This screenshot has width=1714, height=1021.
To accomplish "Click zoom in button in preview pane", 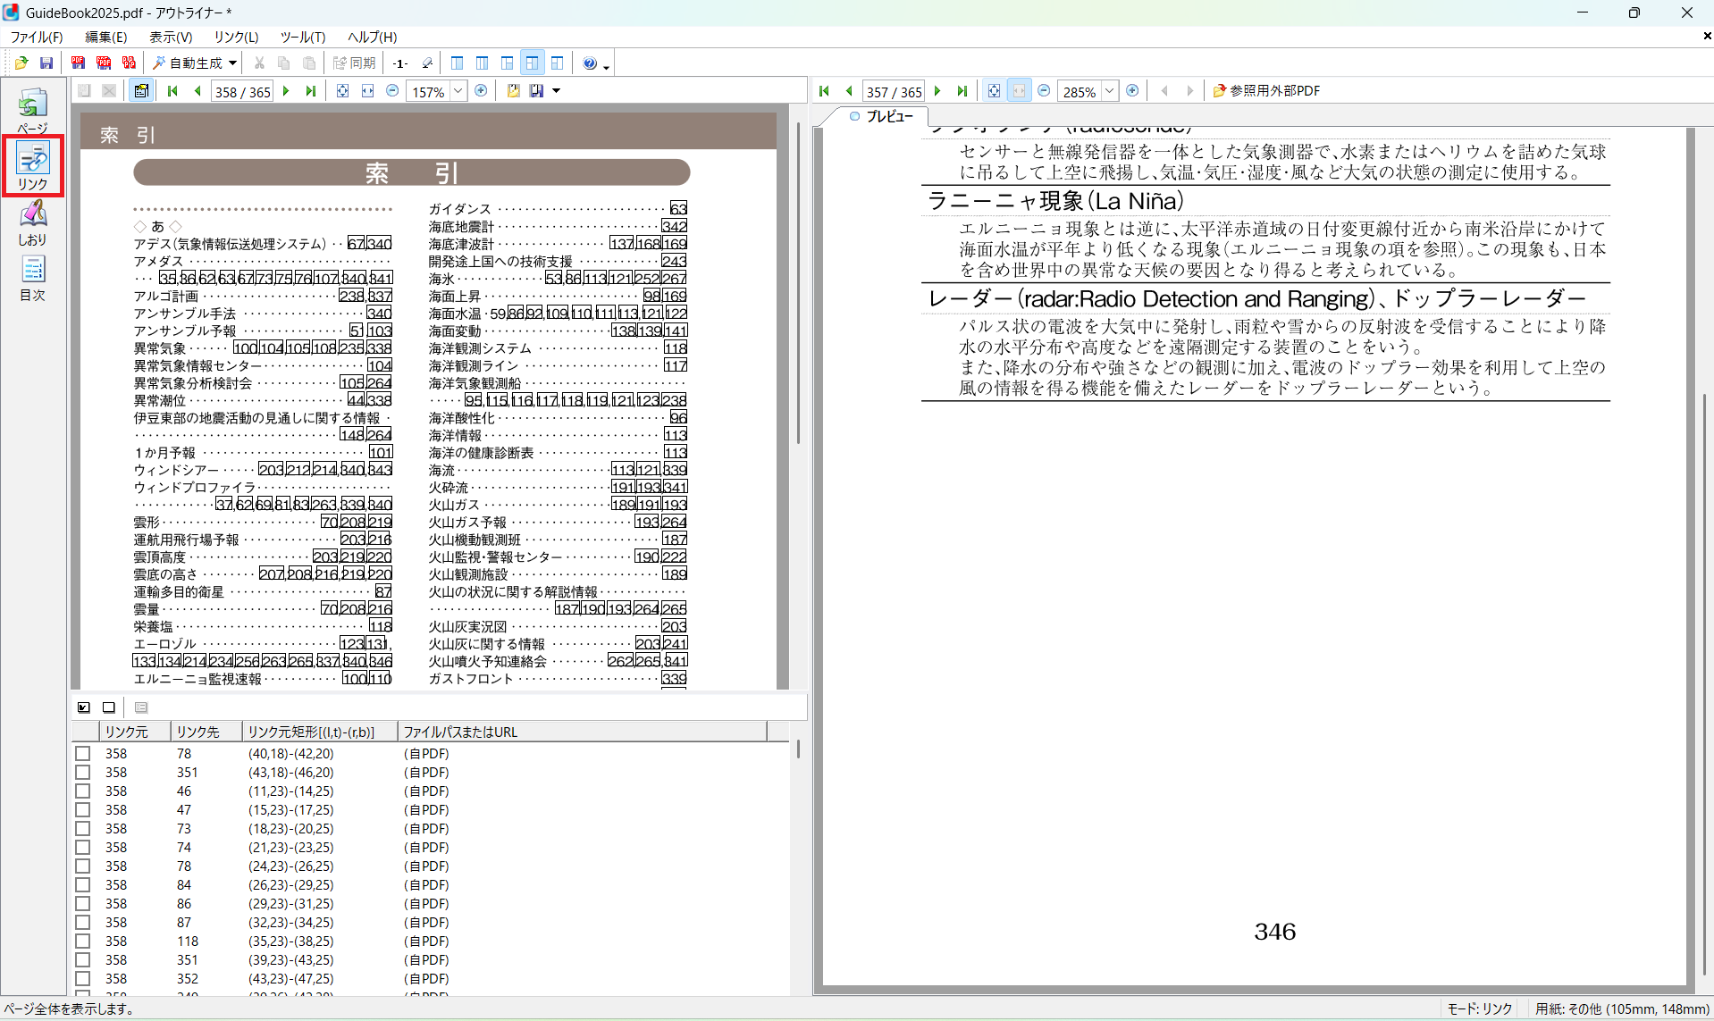I will (1132, 91).
